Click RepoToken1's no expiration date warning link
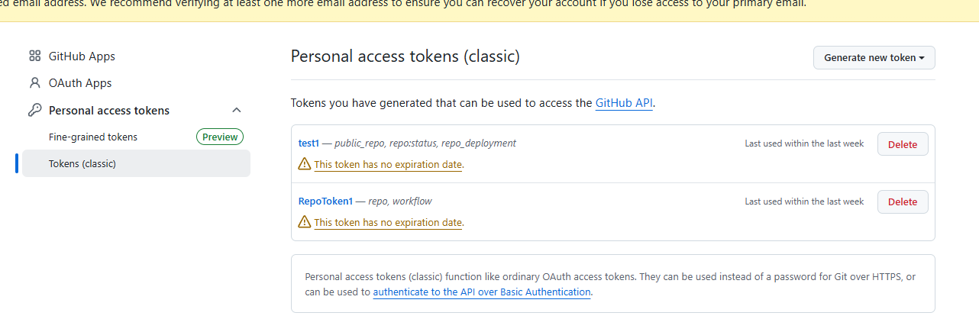The width and height of the screenshot is (979, 332). [388, 222]
